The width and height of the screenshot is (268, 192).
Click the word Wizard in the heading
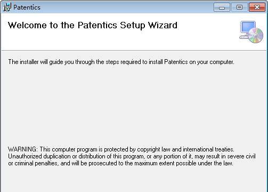click(x=163, y=25)
